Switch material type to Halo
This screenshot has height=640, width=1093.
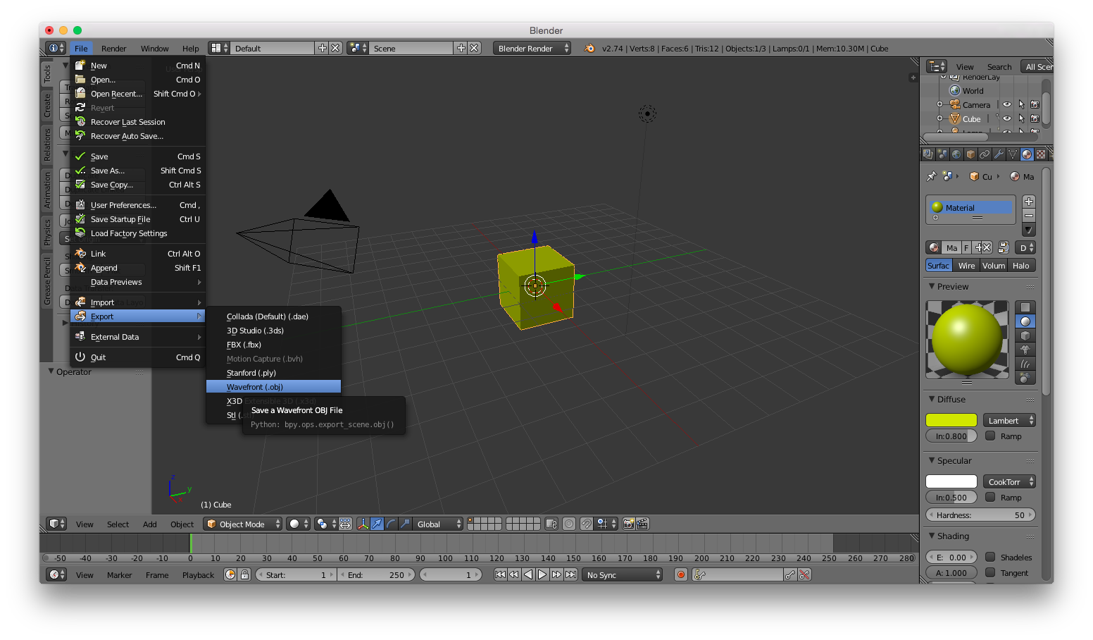tap(1021, 265)
